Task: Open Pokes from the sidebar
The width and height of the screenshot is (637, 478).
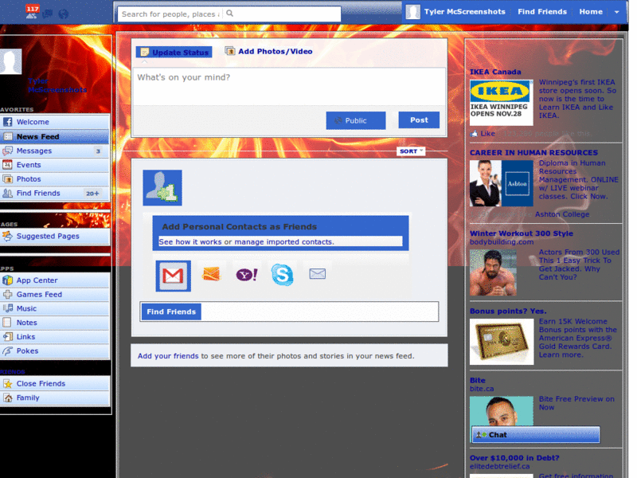Action: tap(32, 351)
